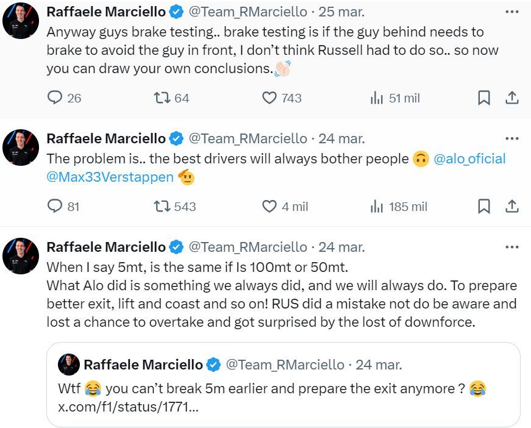Open more options on 5mt tweet
Screen dimensions: 531x428
pos(512,247)
